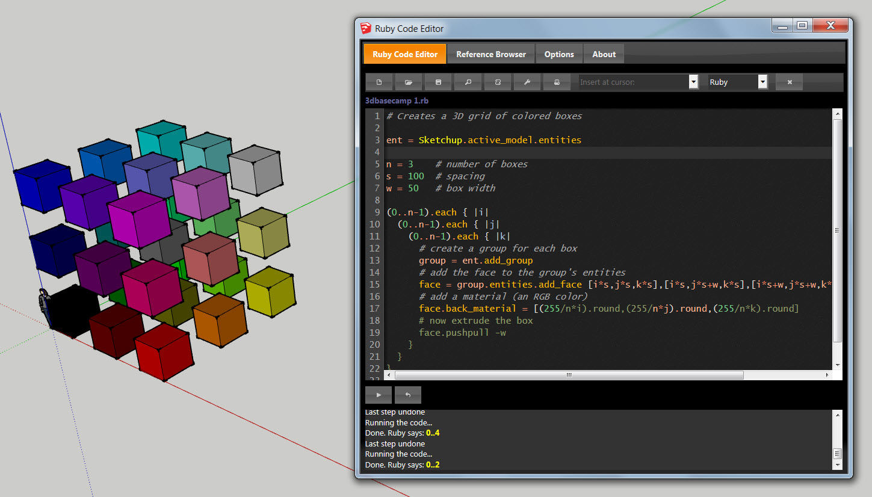The height and width of the screenshot is (497, 872).
Task: Open the 'Insert at cursor' dropdown
Action: pyautogui.click(x=693, y=82)
